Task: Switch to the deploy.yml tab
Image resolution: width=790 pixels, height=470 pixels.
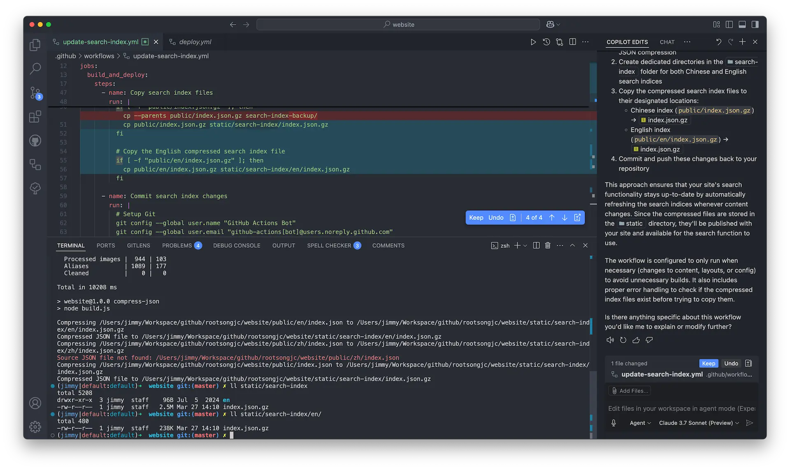Action: pos(195,42)
